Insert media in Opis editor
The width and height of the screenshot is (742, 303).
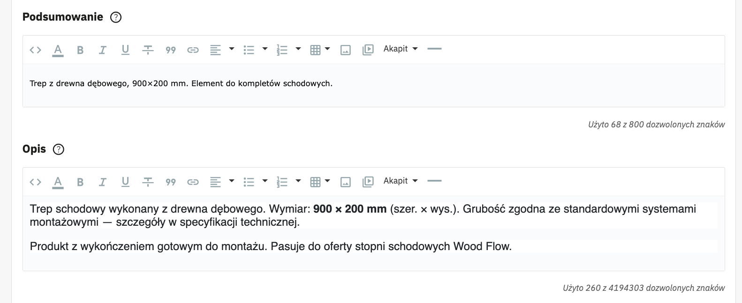click(368, 182)
